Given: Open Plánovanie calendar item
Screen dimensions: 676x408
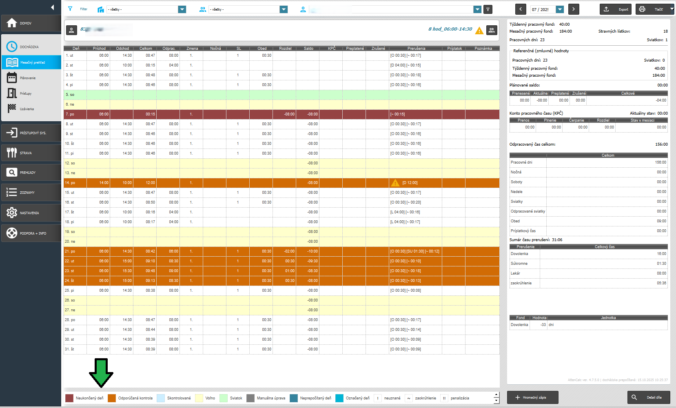Looking at the screenshot, I should pos(12,78).
